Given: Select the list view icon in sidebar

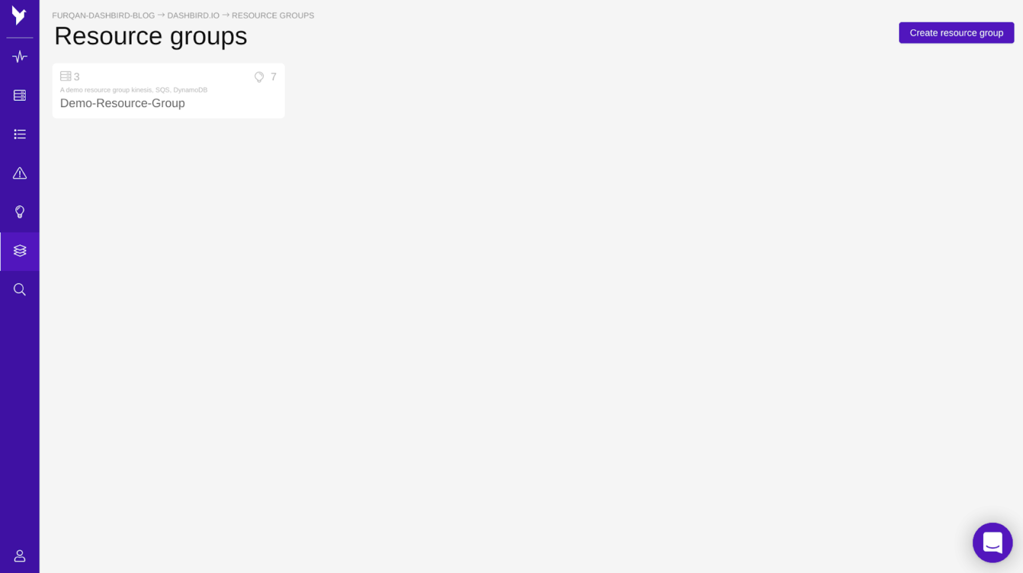Looking at the screenshot, I should 20,133.
